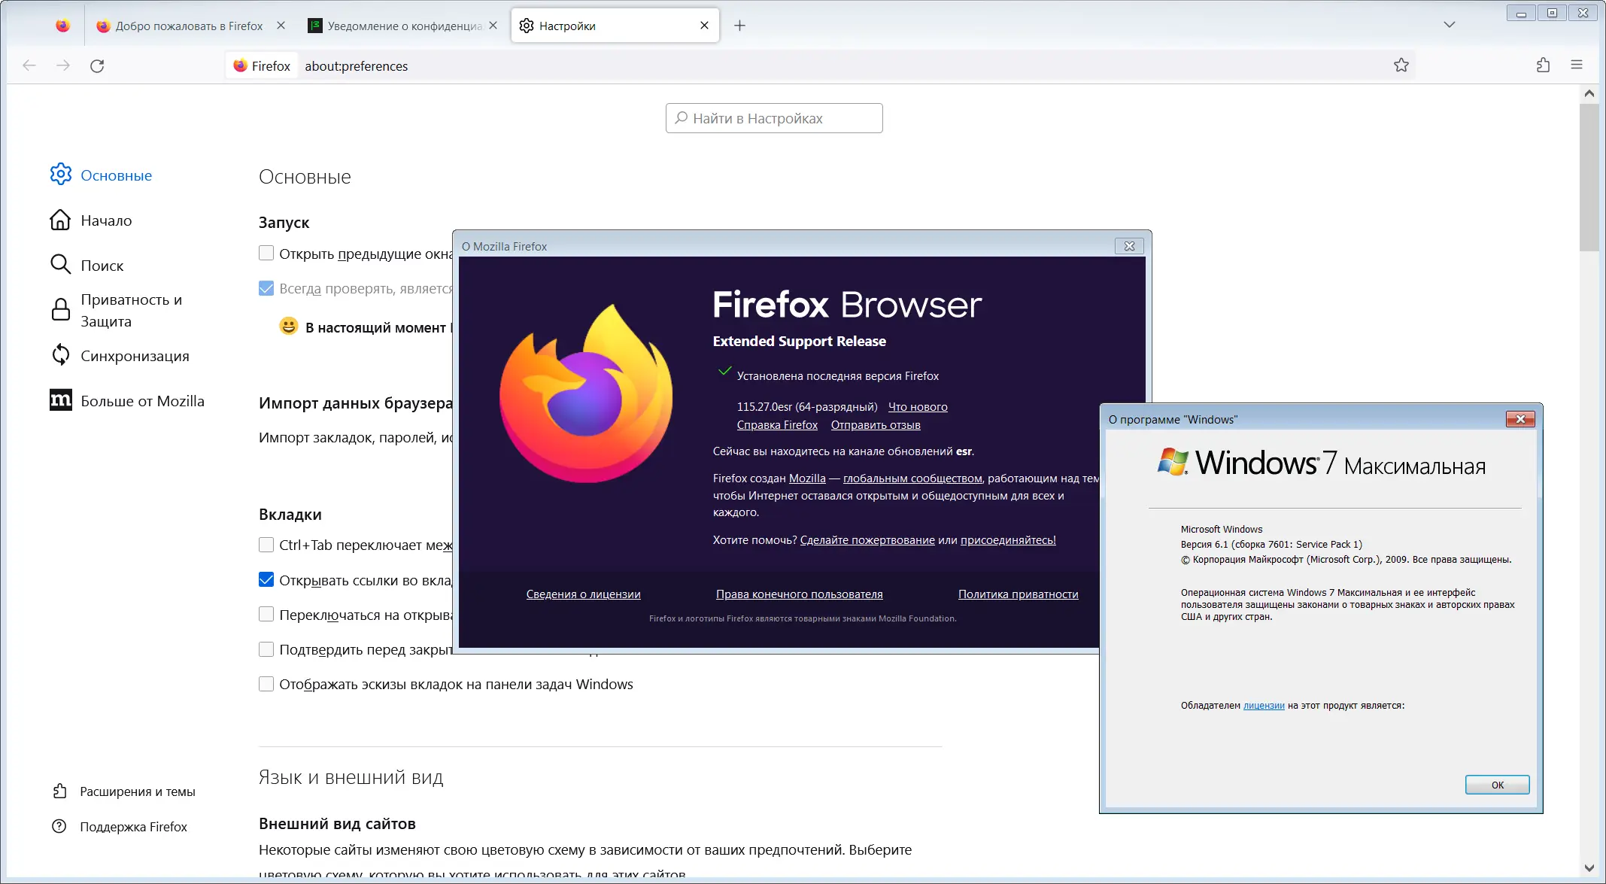
Task: Open Приватность и Защита section
Action: (x=131, y=310)
